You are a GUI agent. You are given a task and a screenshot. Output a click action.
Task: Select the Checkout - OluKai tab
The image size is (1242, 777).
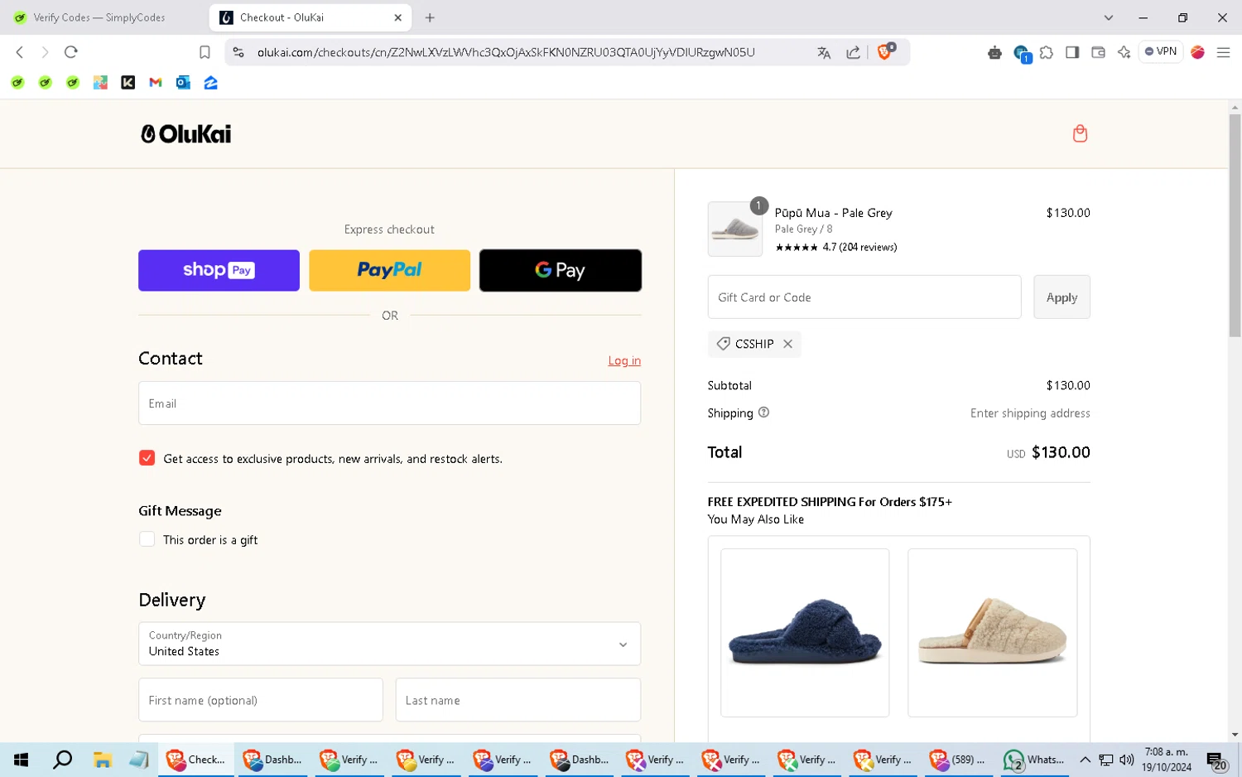[x=310, y=17]
